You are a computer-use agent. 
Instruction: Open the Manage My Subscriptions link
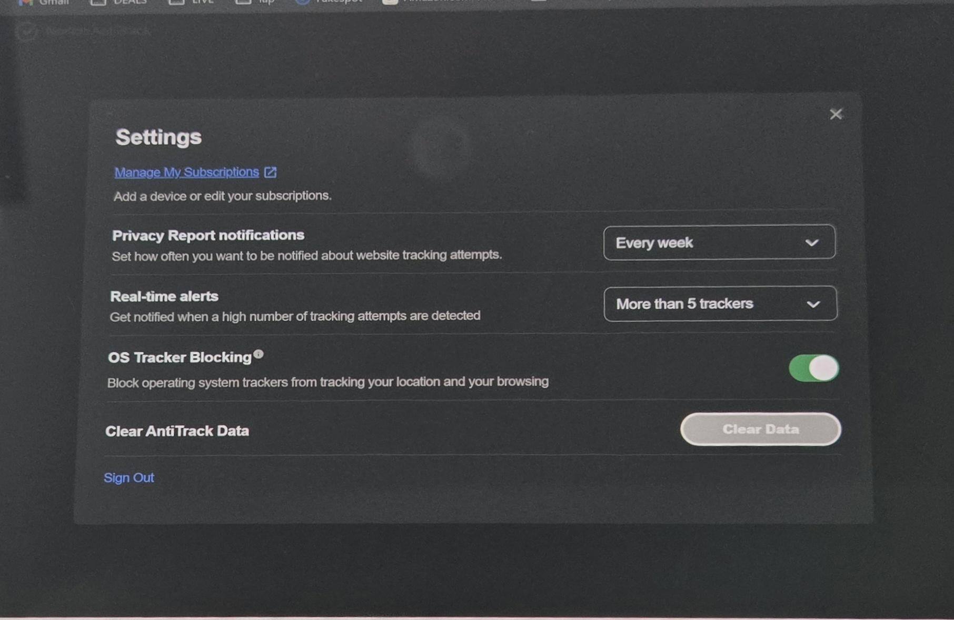click(x=186, y=172)
